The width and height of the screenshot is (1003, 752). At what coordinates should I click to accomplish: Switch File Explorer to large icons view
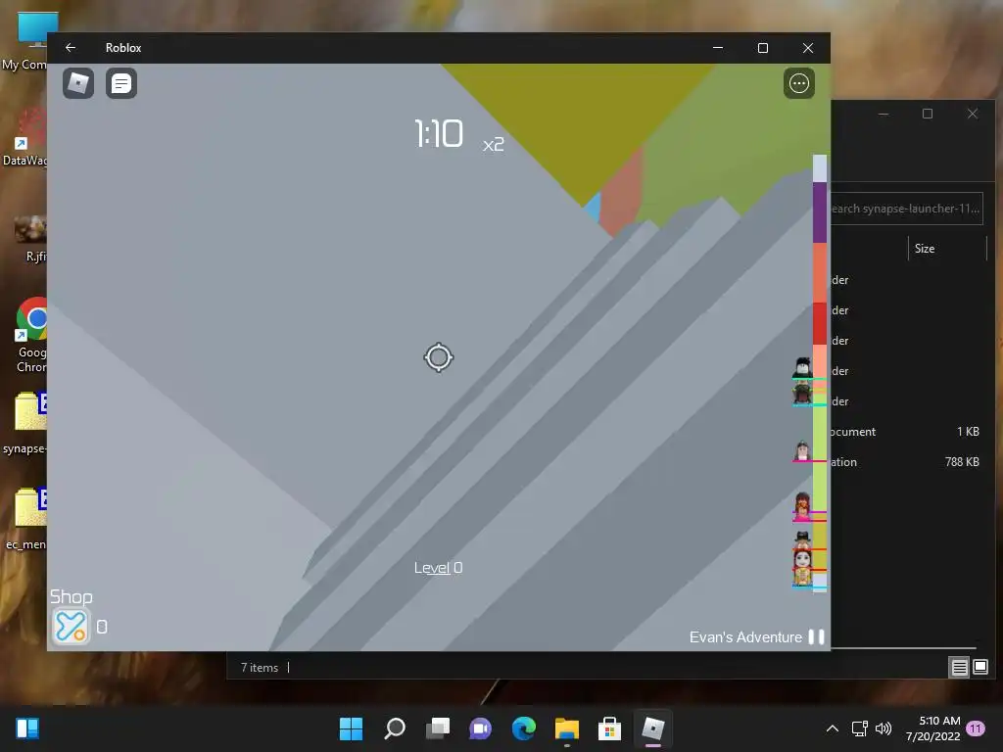(x=979, y=668)
